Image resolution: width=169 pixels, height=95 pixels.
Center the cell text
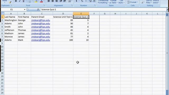tap(53, 1)
